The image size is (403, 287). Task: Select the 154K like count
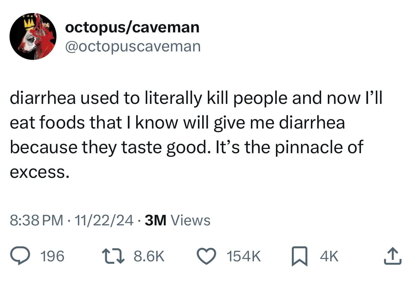click(x=244, y=256)
